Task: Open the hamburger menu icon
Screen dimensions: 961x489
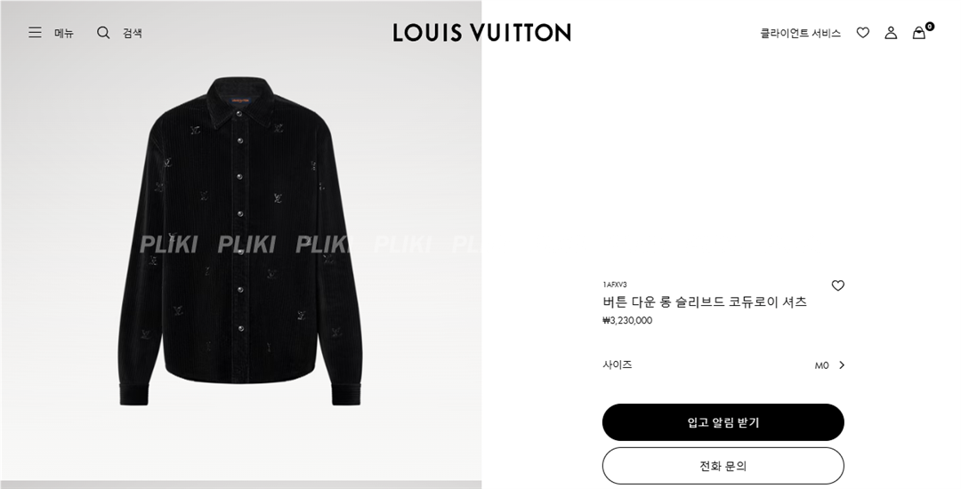Action: point(35,32)
